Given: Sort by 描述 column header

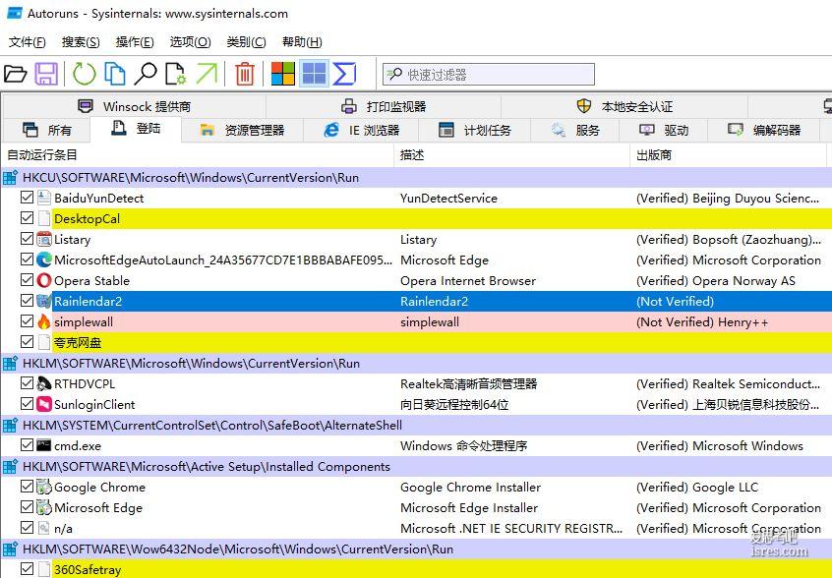Looking at the screenshot, I should tap(512, 155).
